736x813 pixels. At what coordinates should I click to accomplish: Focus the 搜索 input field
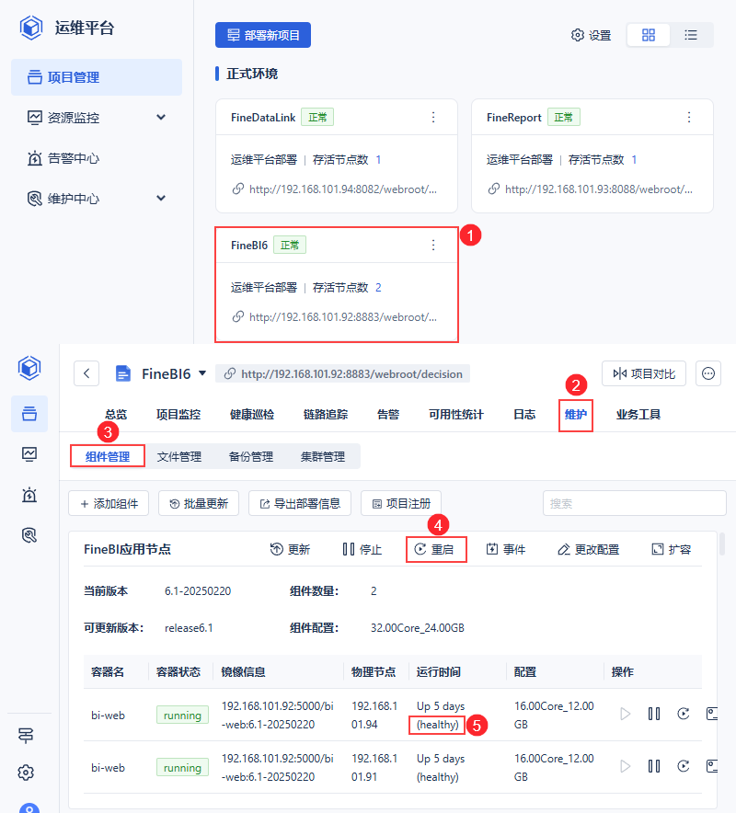pos(634,503)
